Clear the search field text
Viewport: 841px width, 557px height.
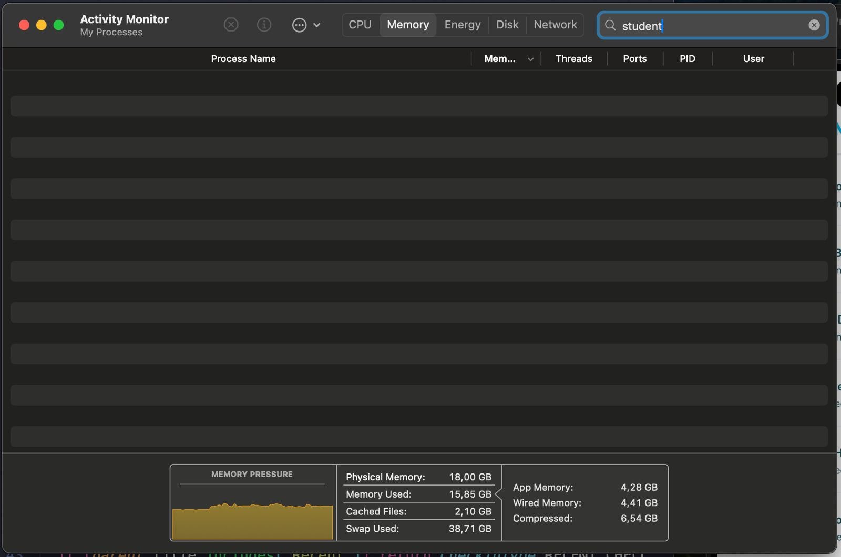point(814,25)
